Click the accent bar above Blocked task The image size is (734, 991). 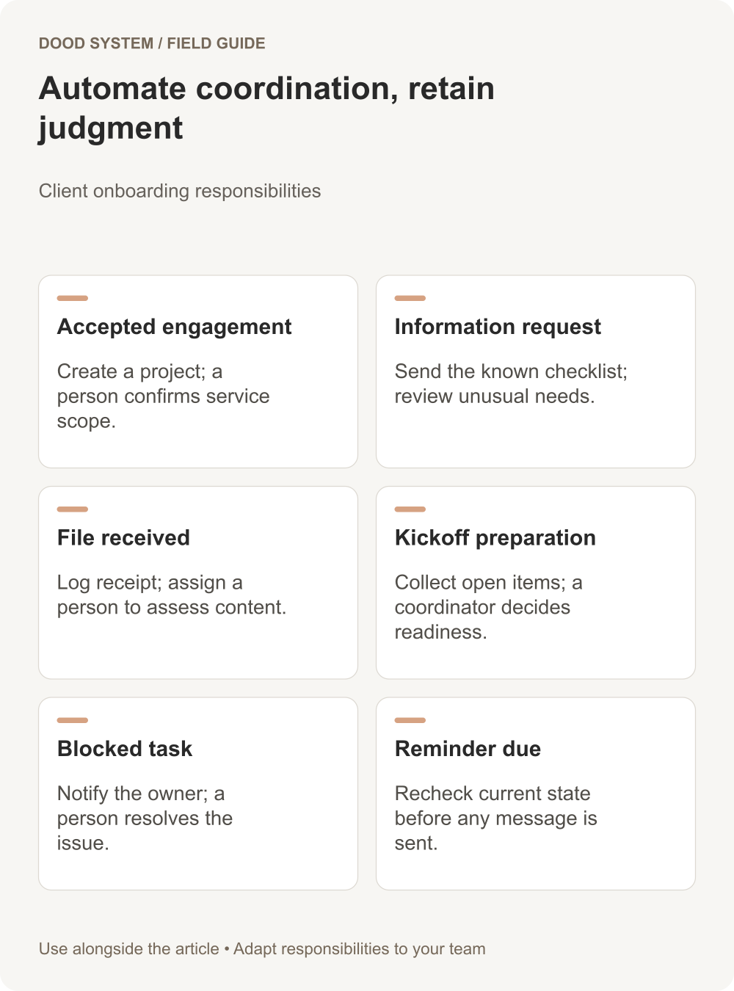[73, 720]
